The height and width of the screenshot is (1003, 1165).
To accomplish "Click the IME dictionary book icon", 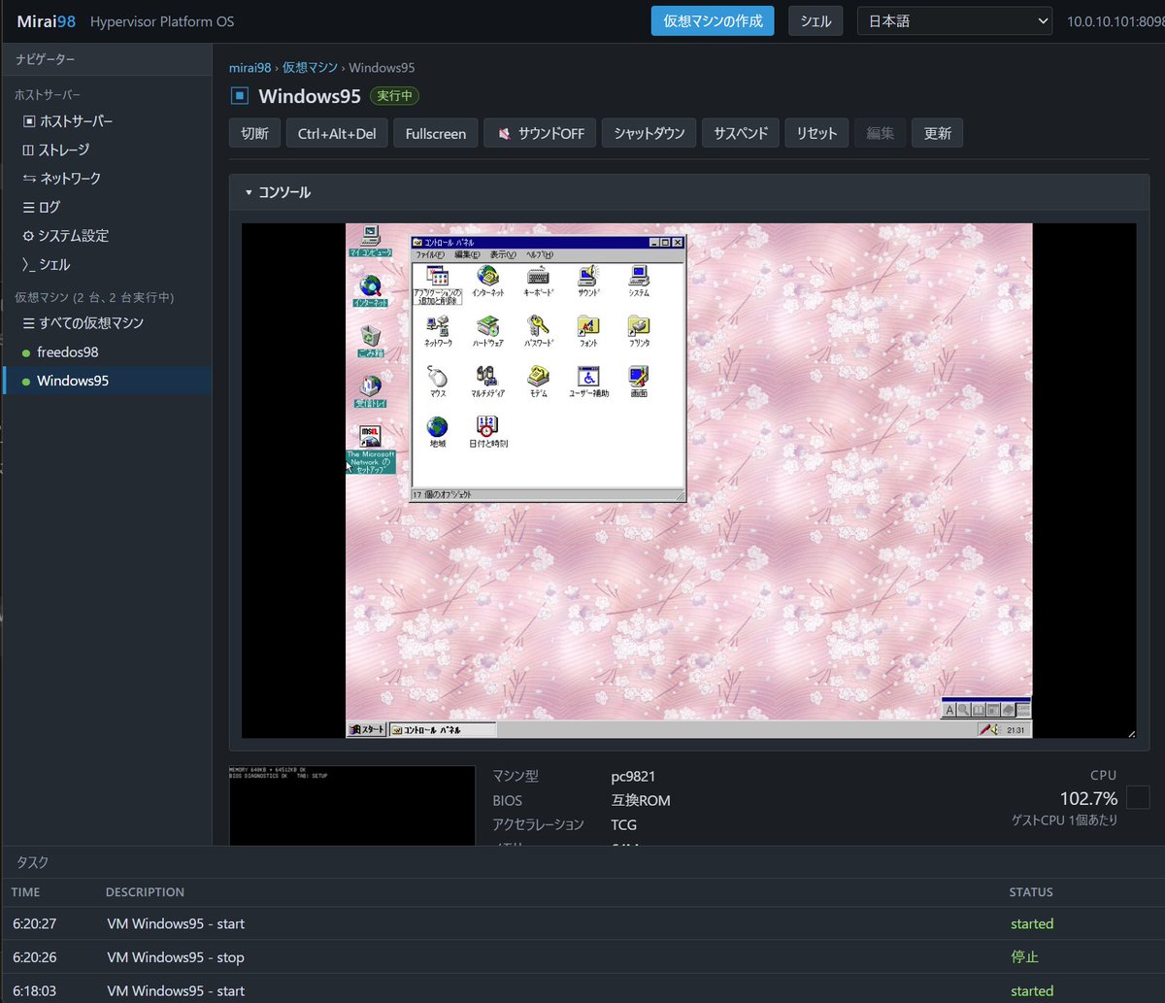I will click(x=980, y=710).
